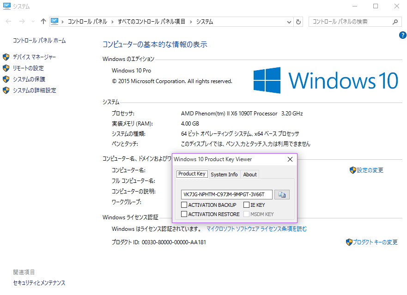Click the Windows 10 Pro edition text
The width and height of the screenshot is (407, 295).
(131, 71)
